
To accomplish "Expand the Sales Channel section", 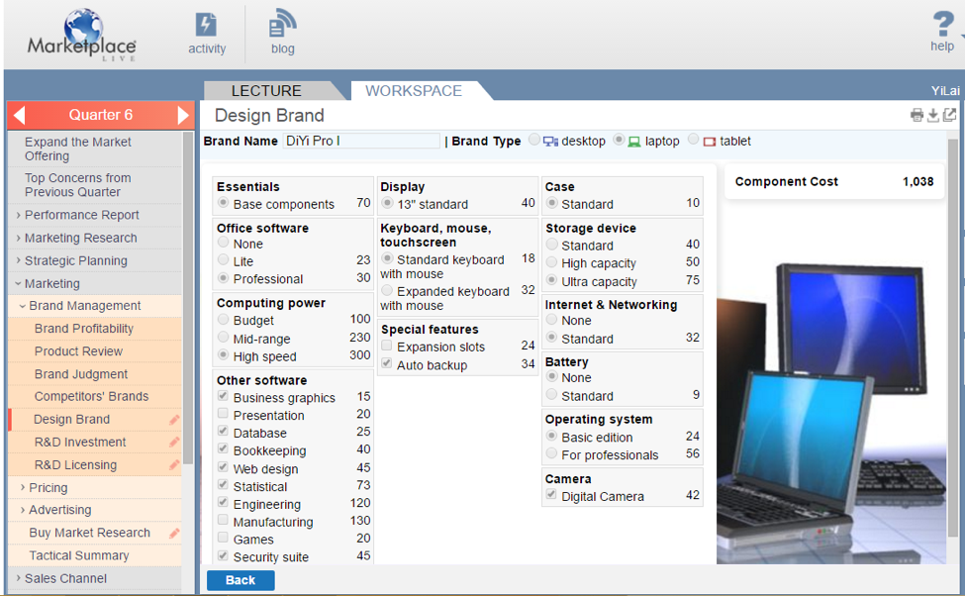I will coord(65,578).
